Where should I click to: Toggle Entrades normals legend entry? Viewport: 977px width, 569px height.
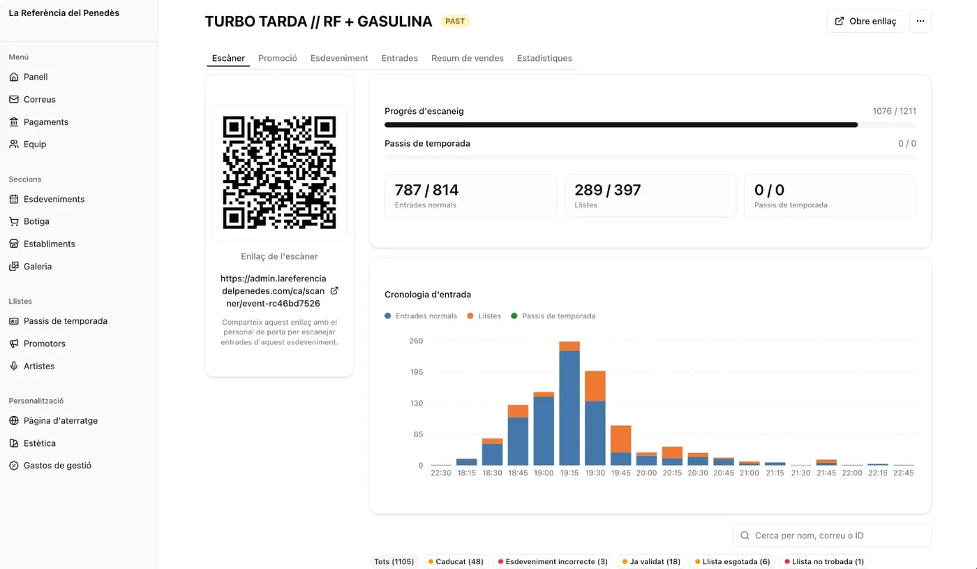[x=421, y=316]
